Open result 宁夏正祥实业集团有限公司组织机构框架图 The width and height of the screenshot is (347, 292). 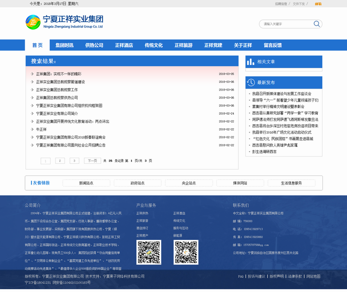pos(69,106)
